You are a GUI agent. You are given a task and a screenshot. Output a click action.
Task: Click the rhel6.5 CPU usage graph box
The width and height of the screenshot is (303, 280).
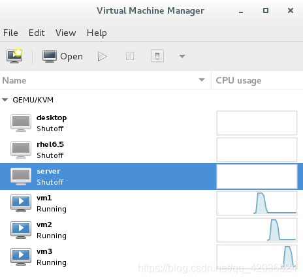click(257, 149)
